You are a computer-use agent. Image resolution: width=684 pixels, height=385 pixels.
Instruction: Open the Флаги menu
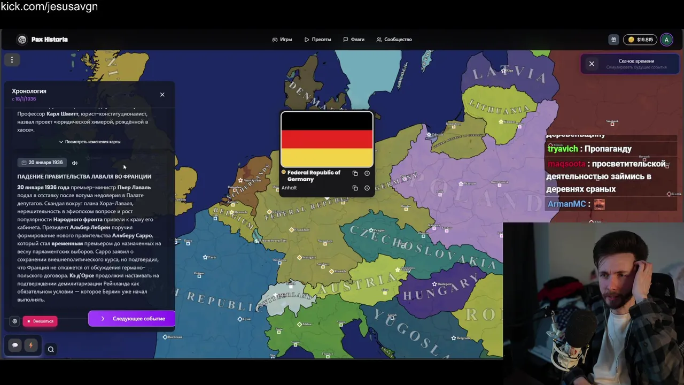pyautogui.click(x=354, y=40)
